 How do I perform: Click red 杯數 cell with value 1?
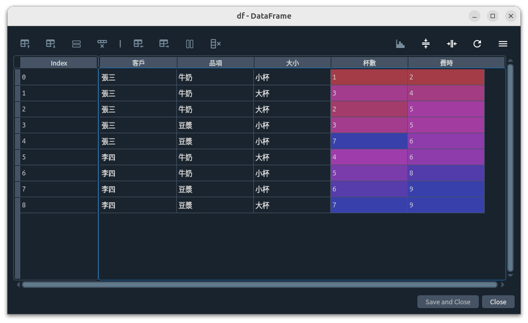click(x=369, y=77)
